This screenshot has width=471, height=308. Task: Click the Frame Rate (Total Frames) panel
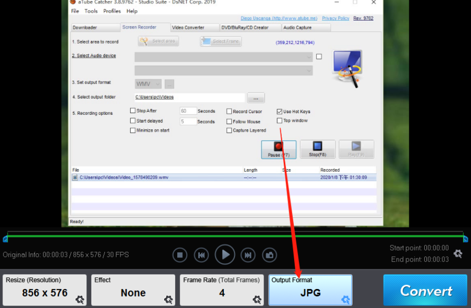coord(221,290)
